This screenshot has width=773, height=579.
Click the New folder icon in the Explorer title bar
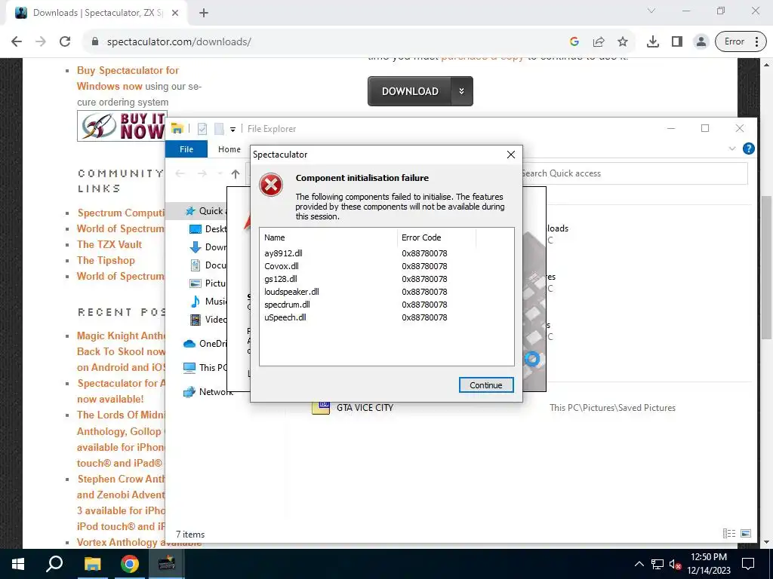[219, 129]
